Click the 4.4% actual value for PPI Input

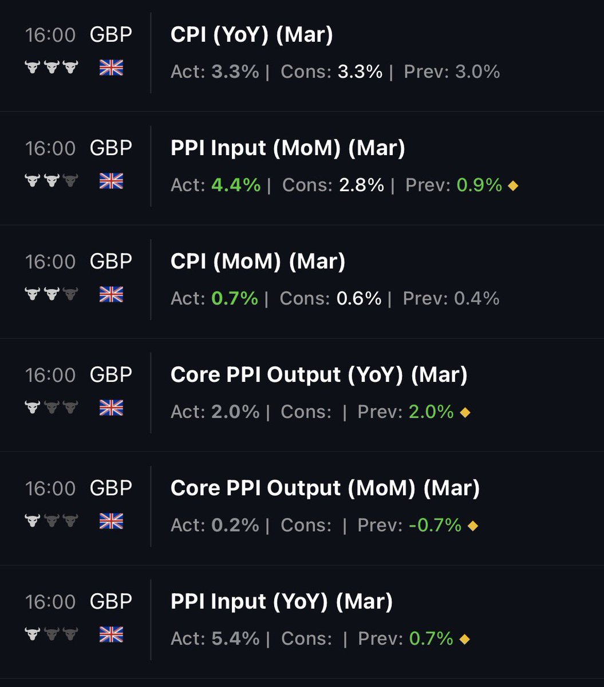pos(236,185)
